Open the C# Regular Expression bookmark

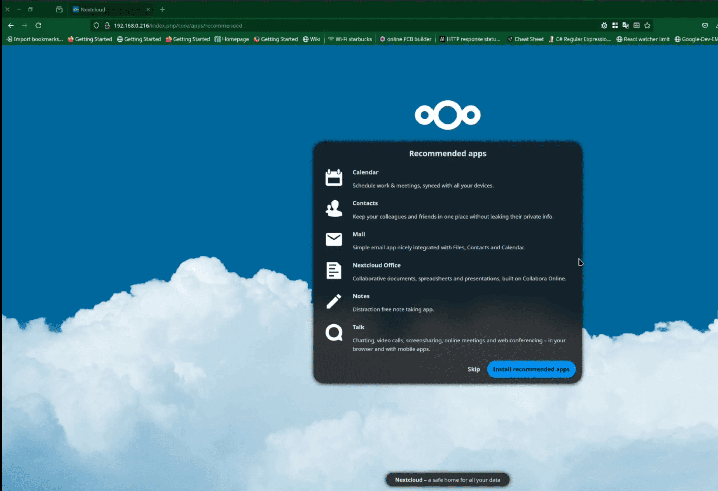point(580,39)
